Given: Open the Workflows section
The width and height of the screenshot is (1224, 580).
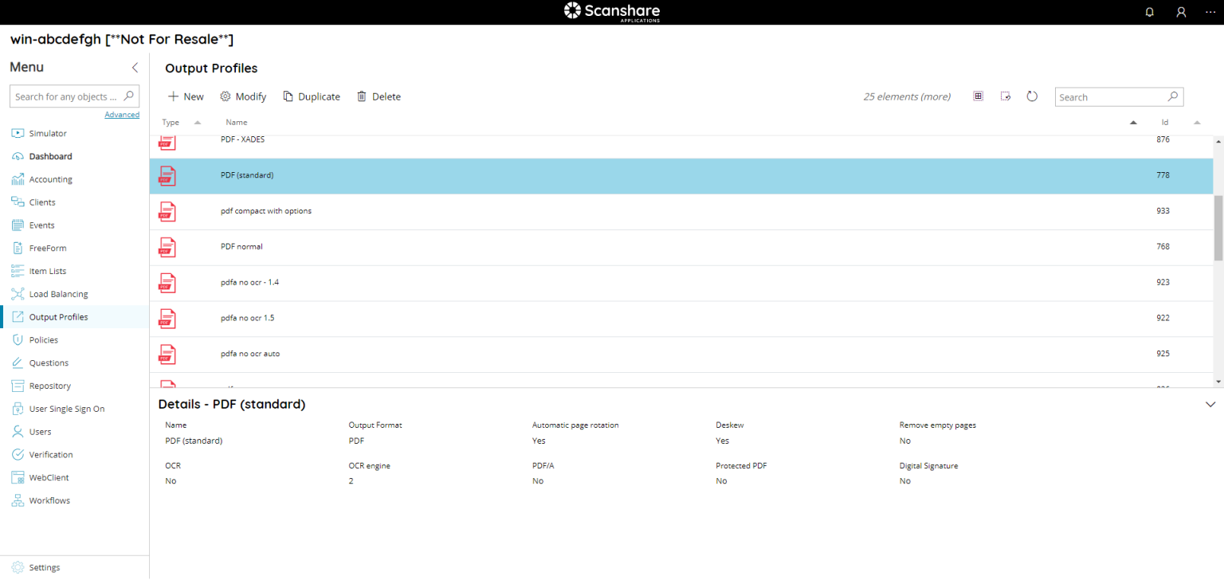Looking at the screenshot, I should 48,500.
